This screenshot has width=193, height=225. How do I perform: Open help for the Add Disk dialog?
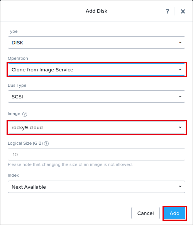(x=167, y=11)
